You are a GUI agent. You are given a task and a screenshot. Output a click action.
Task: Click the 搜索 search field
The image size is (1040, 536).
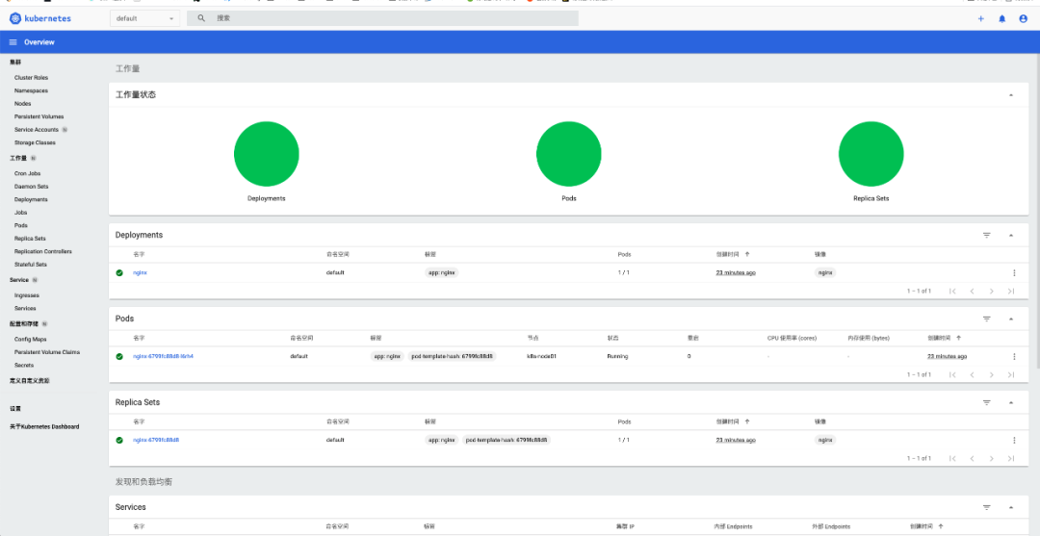click(x=385, y=18)
